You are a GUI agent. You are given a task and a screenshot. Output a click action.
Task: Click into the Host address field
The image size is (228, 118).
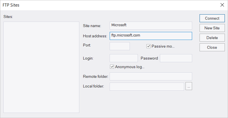click(151, 36)
